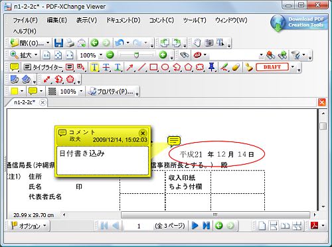Viewport: 332px width, 247px height.
Task: Select facing pages layout icon
Action: coord(285,226)
